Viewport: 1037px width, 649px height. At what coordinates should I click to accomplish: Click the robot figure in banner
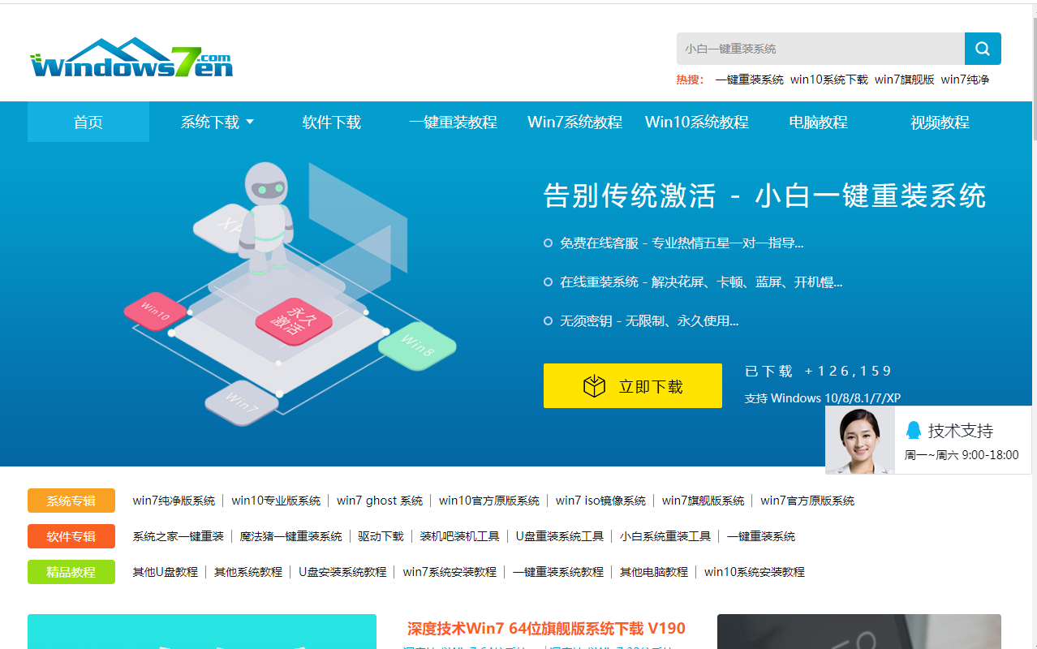(267, 215)
